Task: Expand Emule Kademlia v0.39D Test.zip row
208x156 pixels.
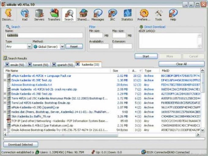Action: (5, 94)
